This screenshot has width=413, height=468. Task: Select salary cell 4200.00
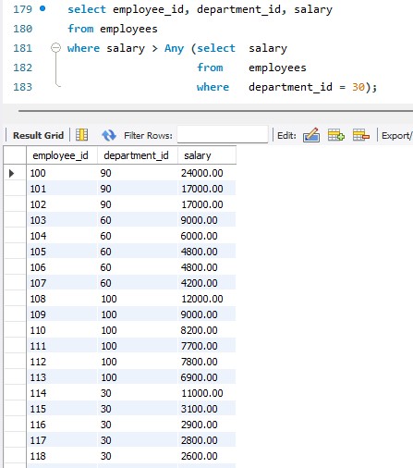coord(207,283)
